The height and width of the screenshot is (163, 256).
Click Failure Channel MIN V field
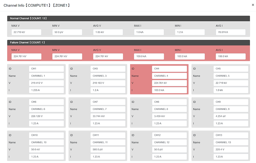click(67, 56)
